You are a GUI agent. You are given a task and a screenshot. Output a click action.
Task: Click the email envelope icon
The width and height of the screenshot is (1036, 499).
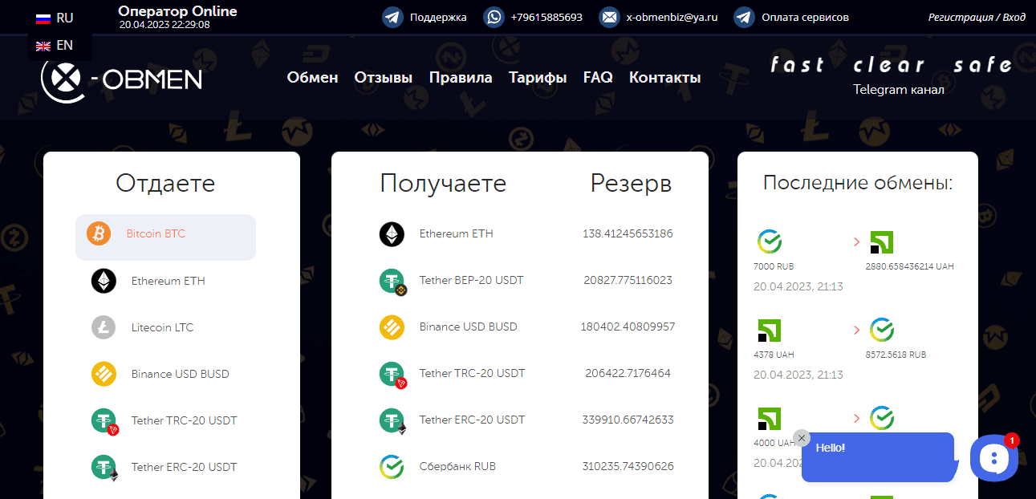point(609,17)
